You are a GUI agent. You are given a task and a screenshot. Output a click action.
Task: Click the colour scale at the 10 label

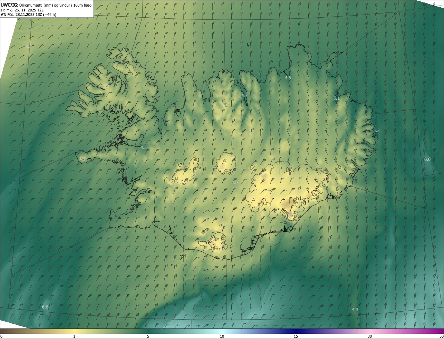[x=222, y=336]
